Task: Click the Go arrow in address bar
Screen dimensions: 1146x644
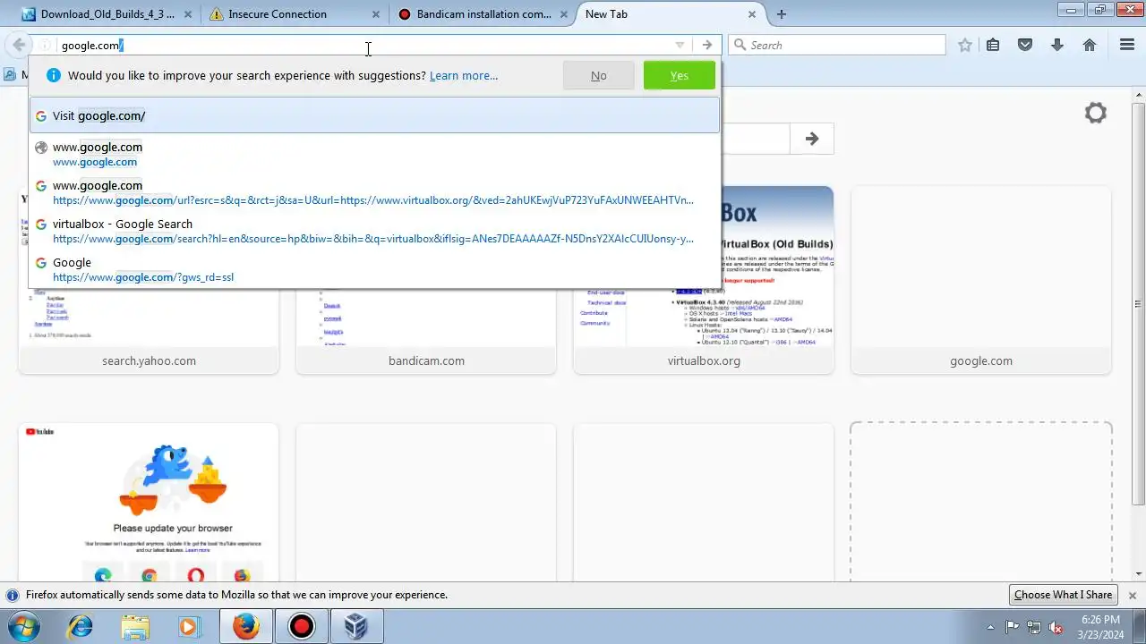Action: 707,45
